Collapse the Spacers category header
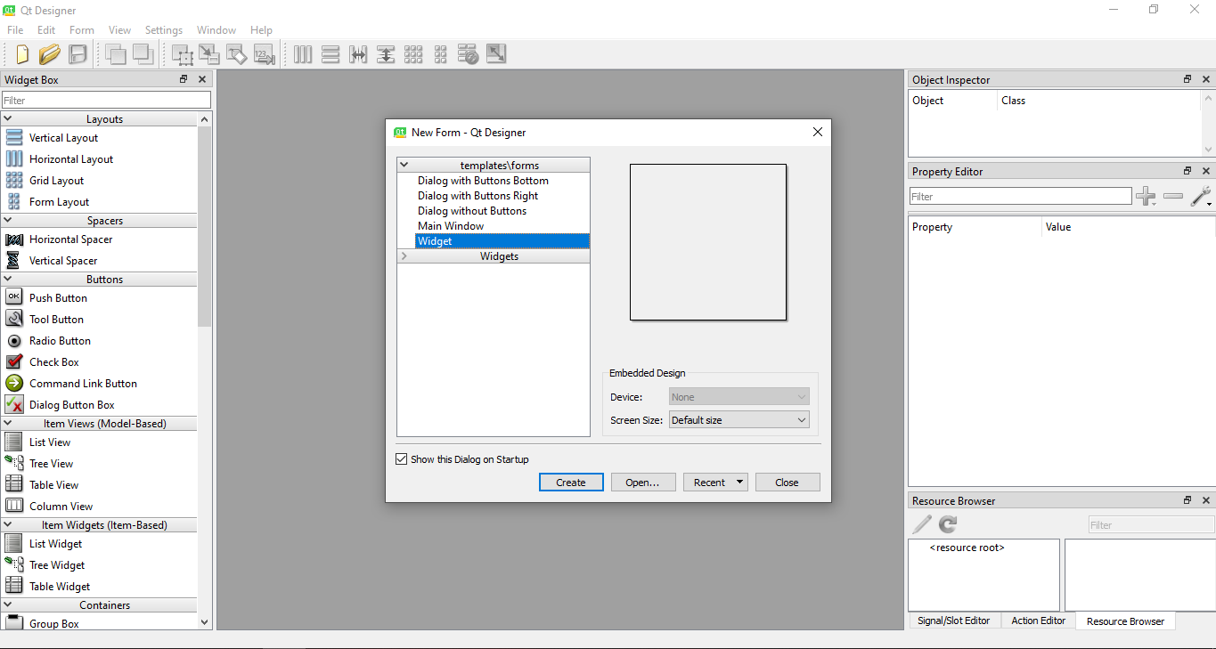Image resolution: width=1216 pixels, height=649 pixels. (x=8, y=220)
